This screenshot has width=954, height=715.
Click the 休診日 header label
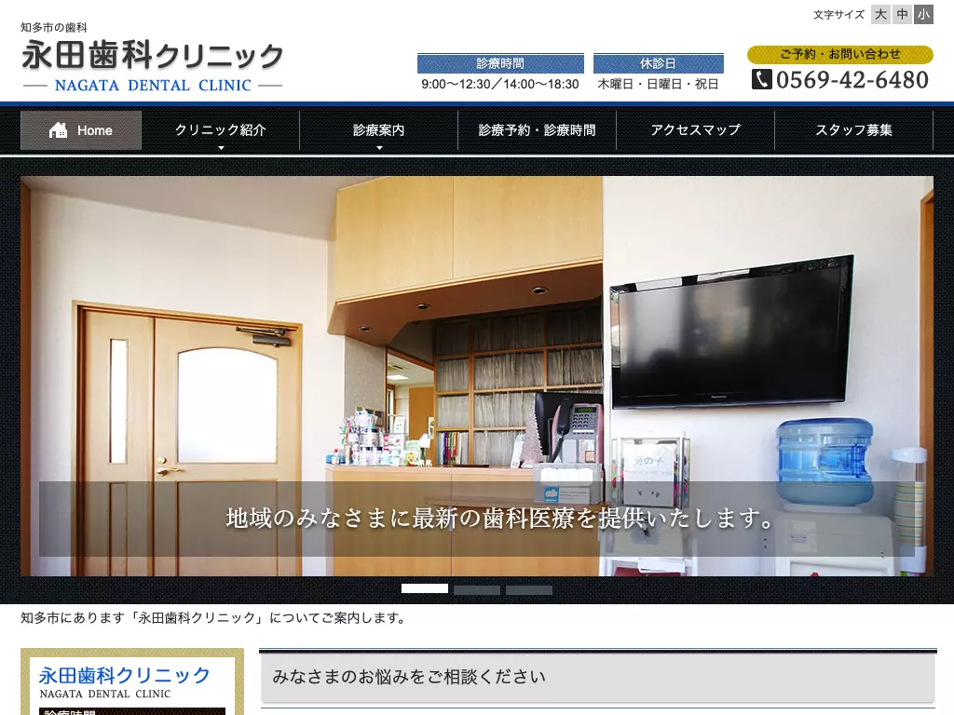pyautogui.click(x=659, y=63)
